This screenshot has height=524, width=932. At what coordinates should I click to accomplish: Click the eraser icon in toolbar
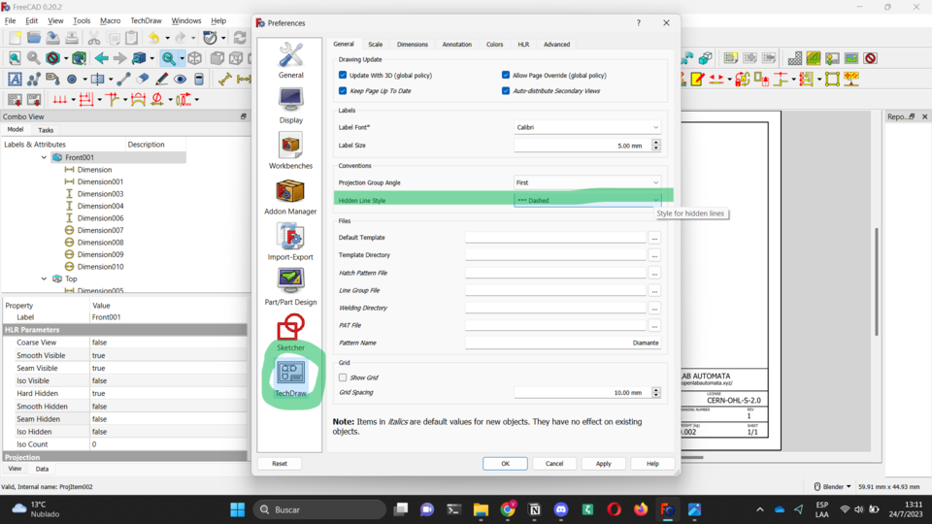[143, 79]
